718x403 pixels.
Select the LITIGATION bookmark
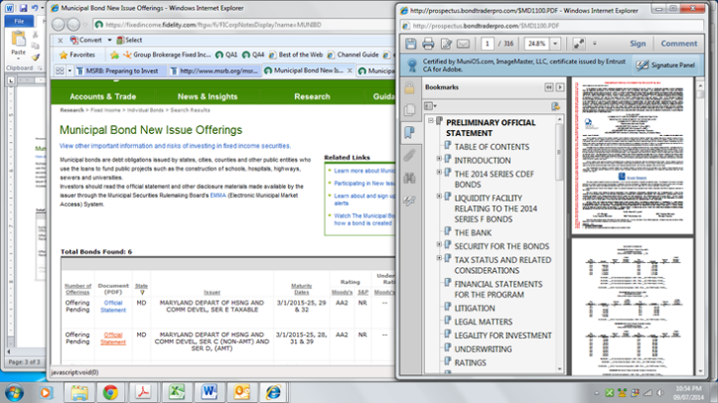point(475,308)
